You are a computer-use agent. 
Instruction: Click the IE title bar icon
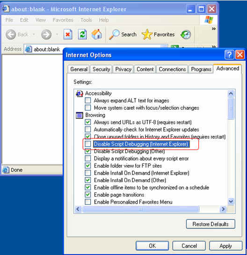click(x=6, y=9)
